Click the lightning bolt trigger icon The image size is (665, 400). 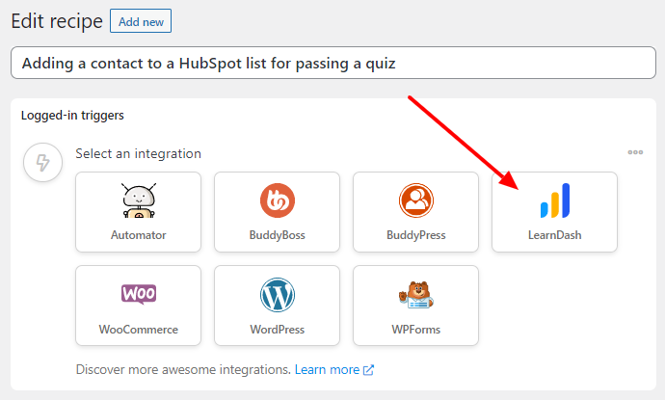42,163
